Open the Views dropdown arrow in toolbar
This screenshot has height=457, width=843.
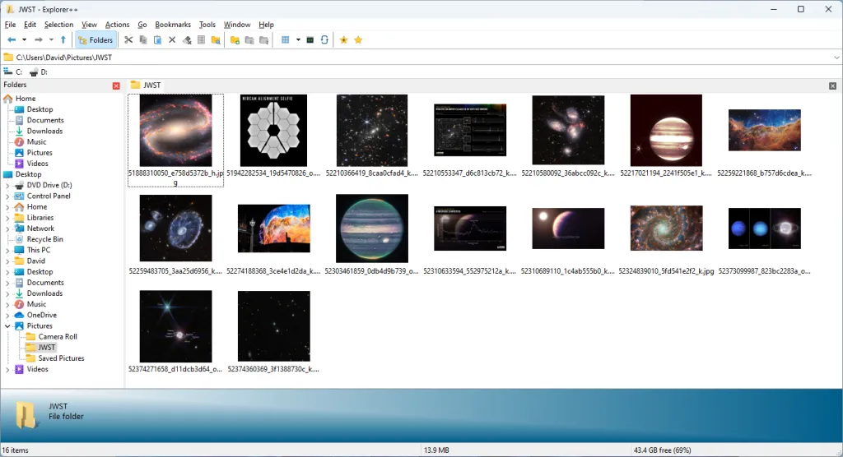297,39
